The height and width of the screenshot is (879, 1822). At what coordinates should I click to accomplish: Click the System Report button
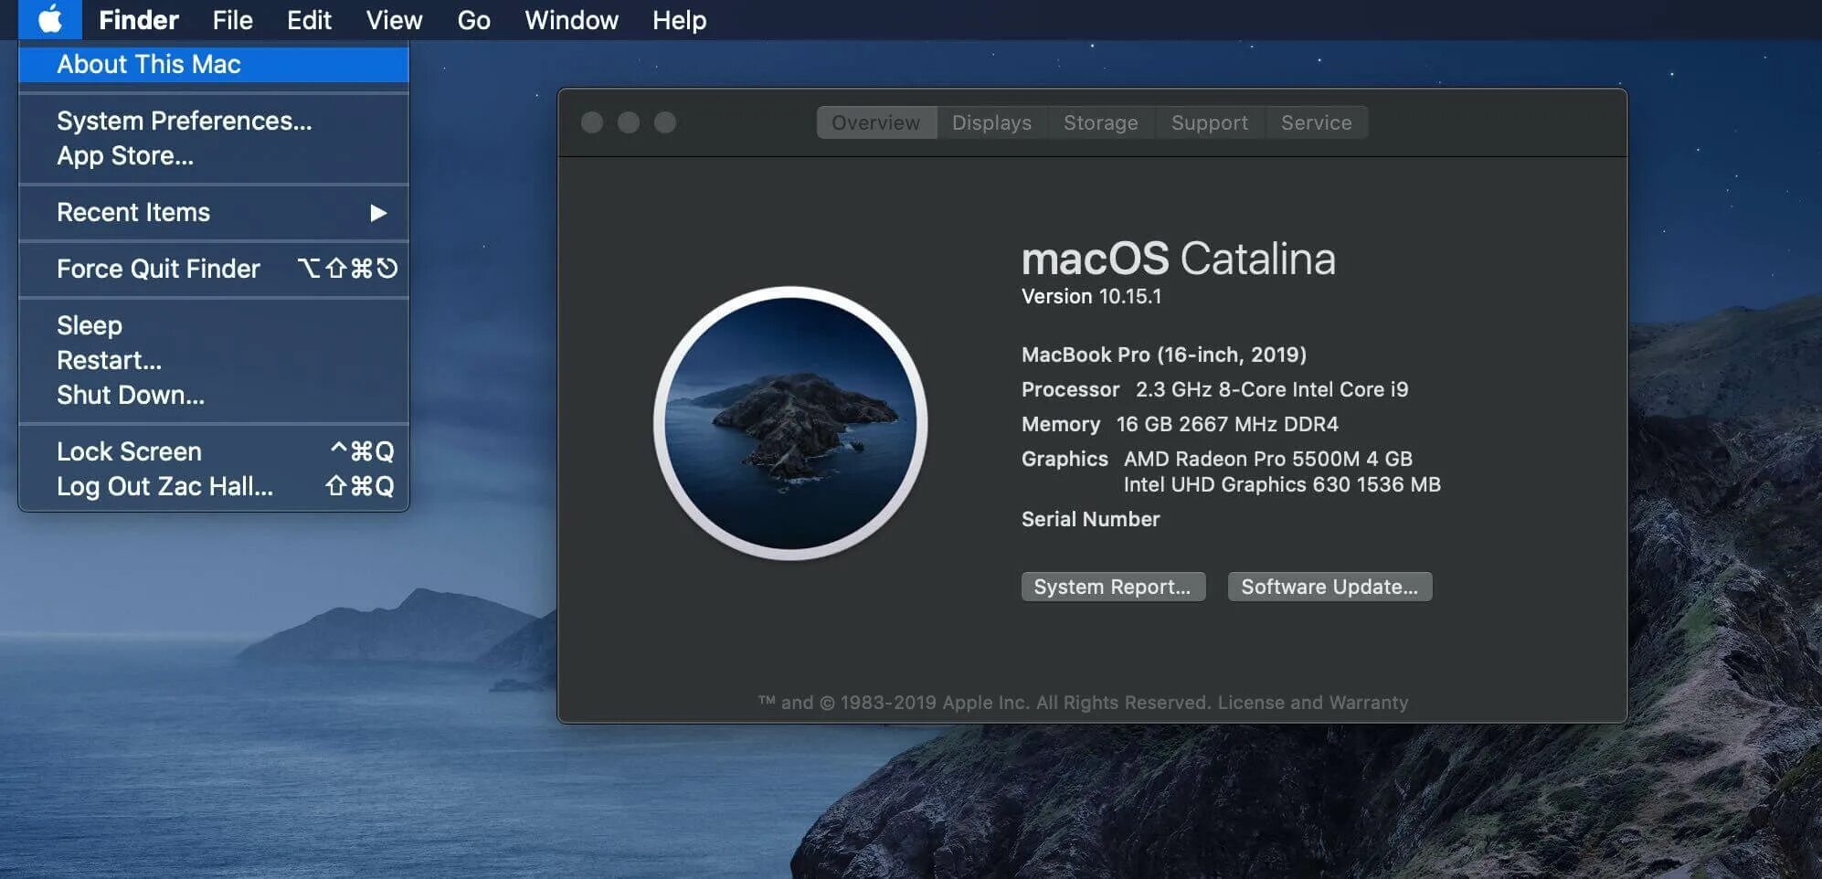coord(1113,587)
